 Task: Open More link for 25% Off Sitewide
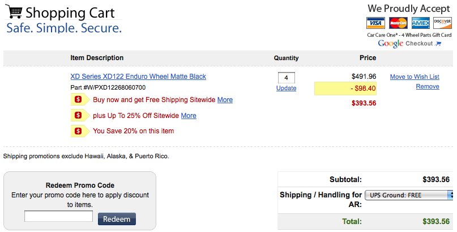189,116
